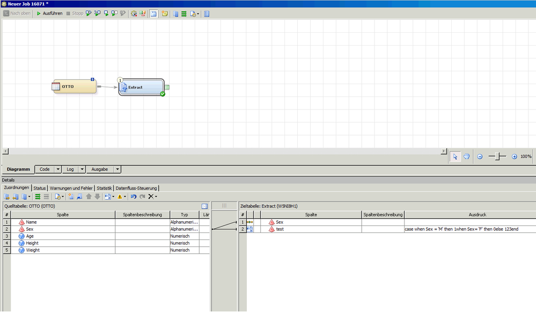Click the zoom in plus icon

click(x=514, y=157)
